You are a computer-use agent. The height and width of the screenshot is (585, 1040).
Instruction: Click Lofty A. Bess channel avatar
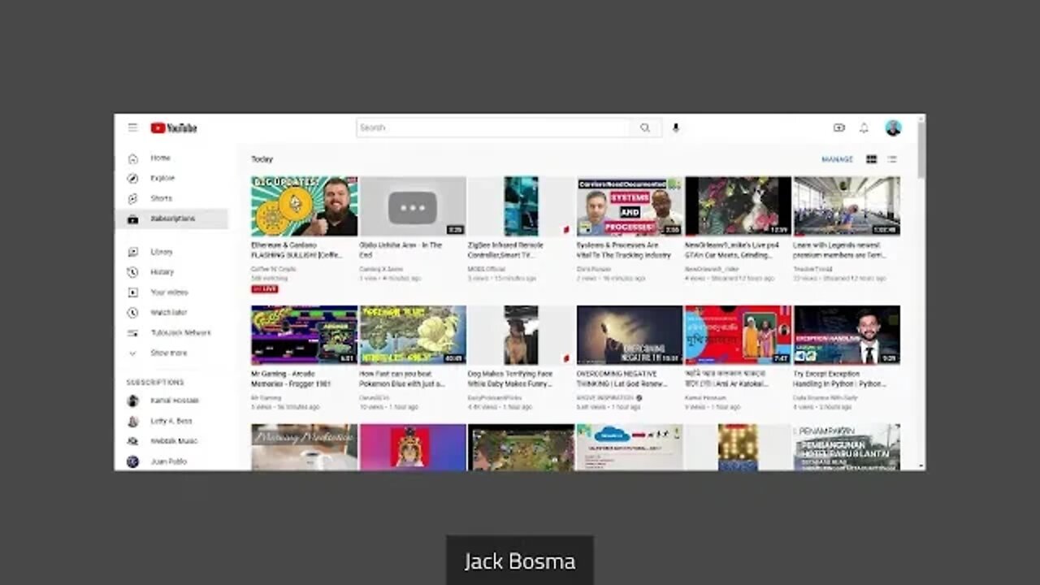tap(133, 421)
